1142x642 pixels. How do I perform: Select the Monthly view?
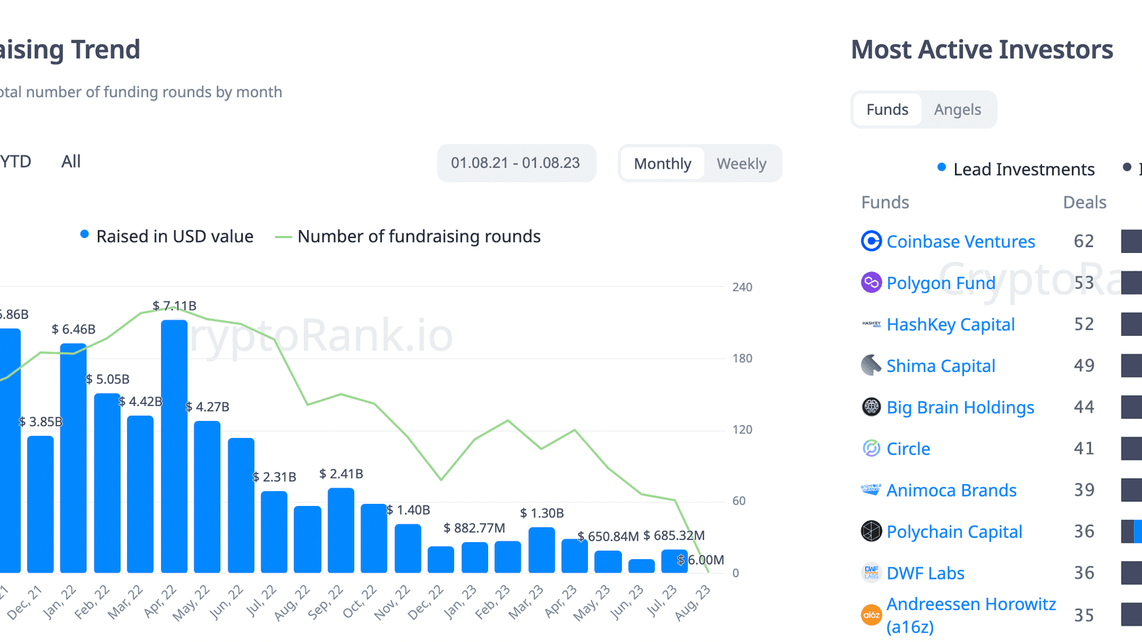click(x=662, y=163)
